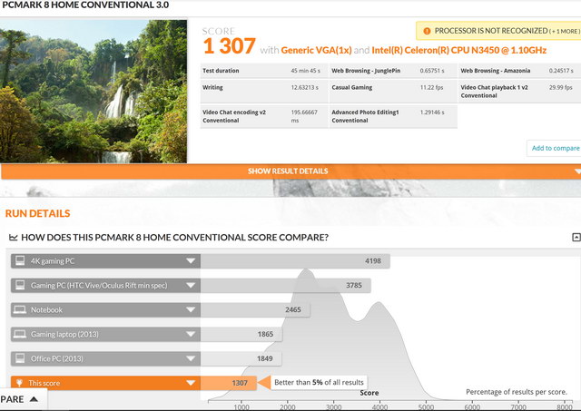Click the monitor icon on Gaming PC HTC Vive row

pyautogui.click(x=20, y=285)
